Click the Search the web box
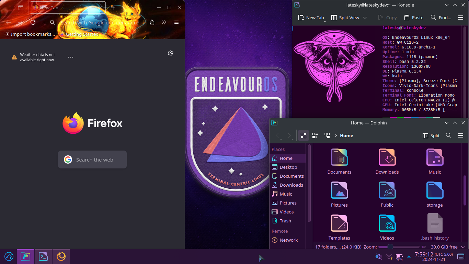This screenshot has height=264, width=469. click(92, 159)
